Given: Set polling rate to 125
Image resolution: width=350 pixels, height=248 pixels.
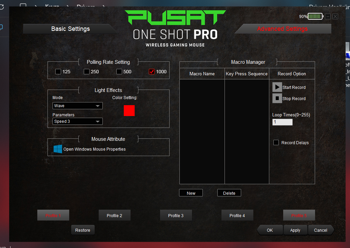Looking at the screenshot, I should click(58, 72).
